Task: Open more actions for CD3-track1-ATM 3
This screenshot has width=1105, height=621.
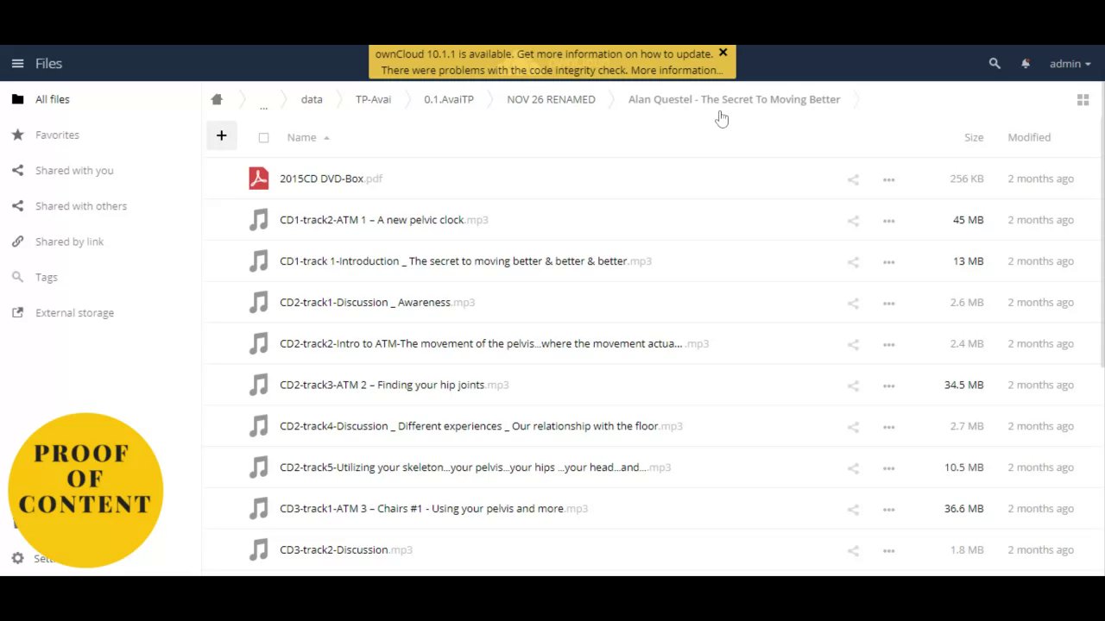Action: 888,510
